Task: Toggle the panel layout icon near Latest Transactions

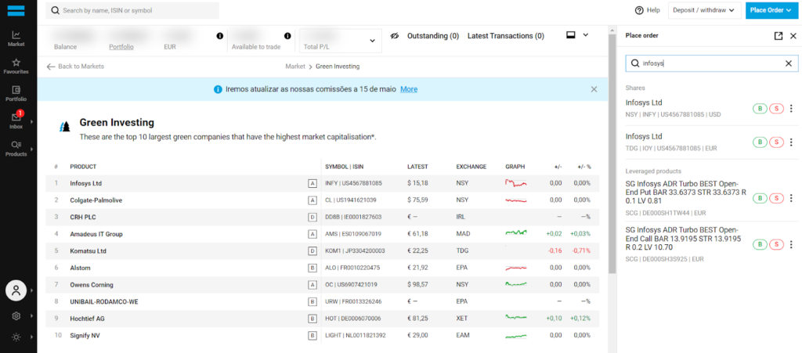Action: coord(571,35)
